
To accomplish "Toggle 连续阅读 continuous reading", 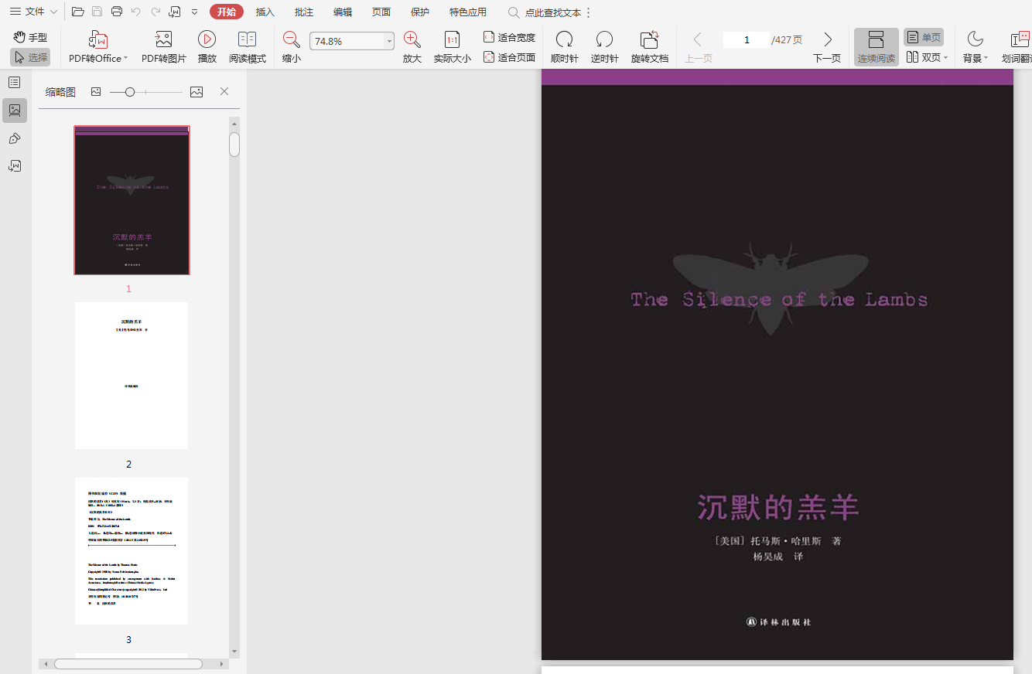I will tap(876, 47).
